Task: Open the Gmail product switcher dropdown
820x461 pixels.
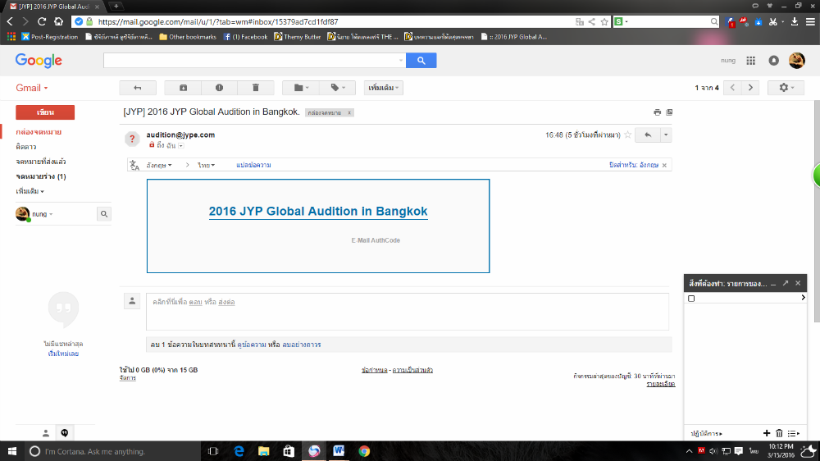Action: point(32,88)
